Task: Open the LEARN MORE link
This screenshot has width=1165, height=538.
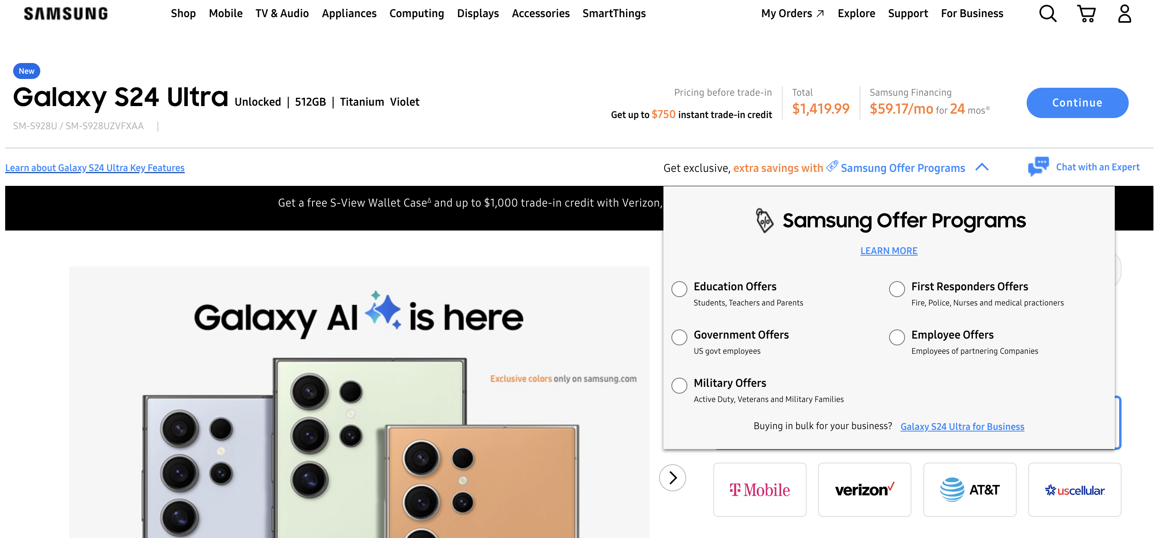Action: (x=889, y=251)
